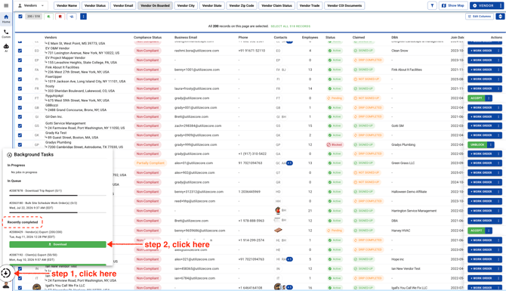Click the row density toggle icon
The image size is (506, 291).
pyautogui.click(x=500, y=16)
